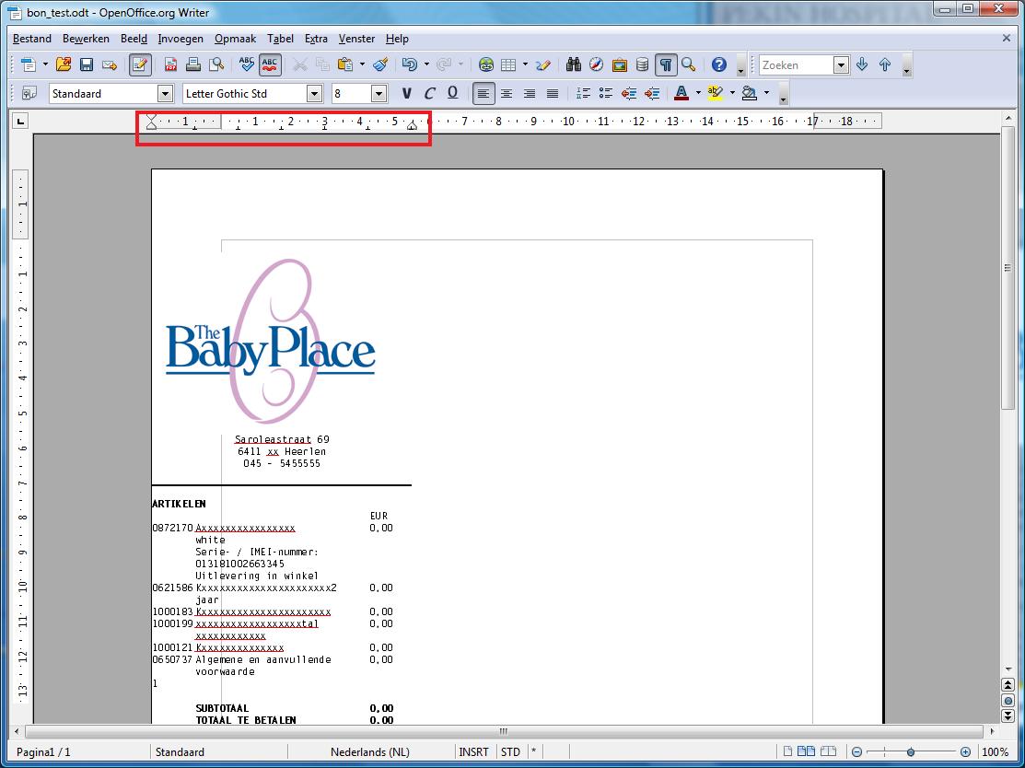Viewport: 1025px width, 768px height.
Task: Export document directly as PDF
Action: (170, 64)
